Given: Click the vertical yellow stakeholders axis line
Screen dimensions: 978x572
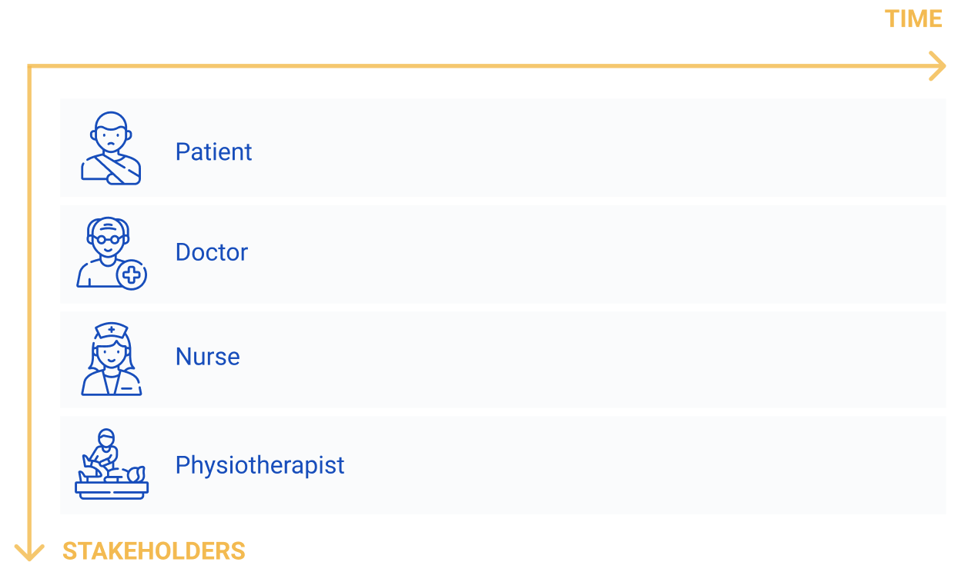Looking at the screenshot, I should pos(29,308).
